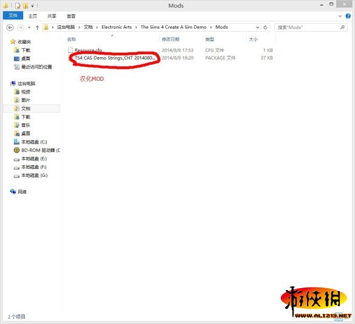Click Electronic Arts in the breadcrumb path

click(x=117, y=27)
